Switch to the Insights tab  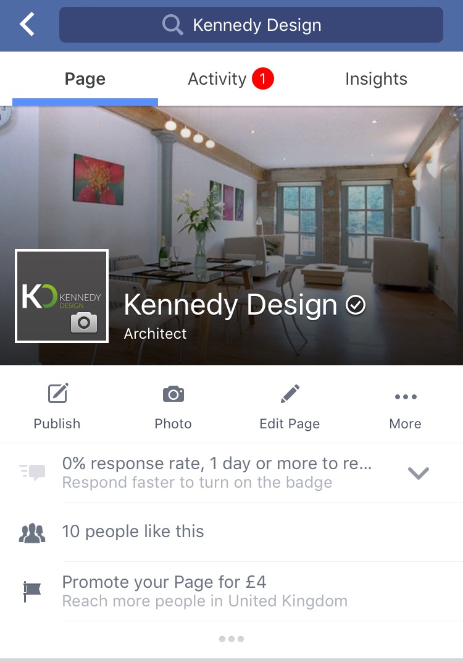click(x=376, y=79)
